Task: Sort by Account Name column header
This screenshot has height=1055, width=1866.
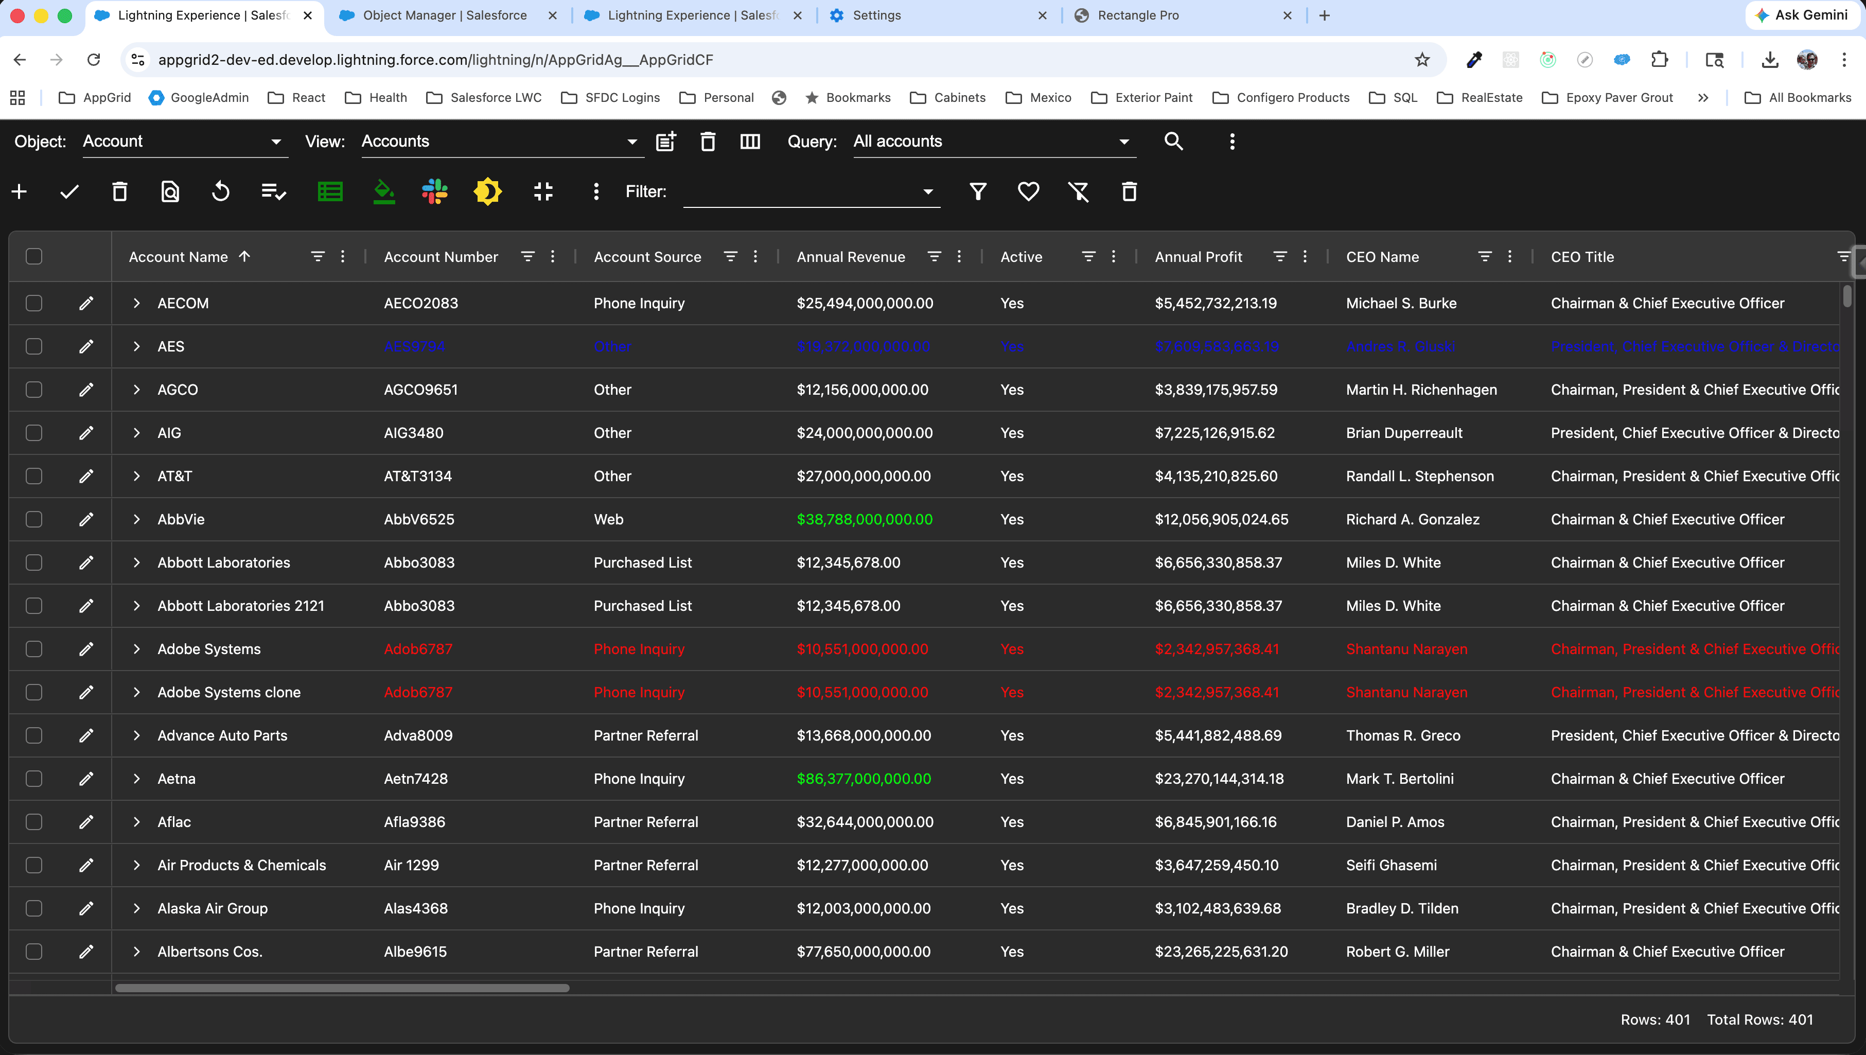Action: [x=178, y=256]
